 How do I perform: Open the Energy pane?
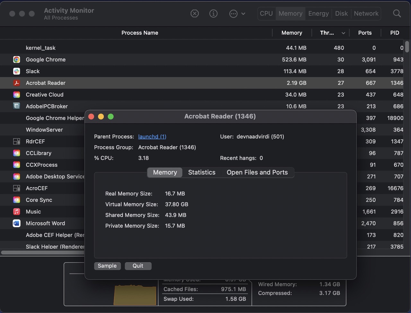pyautogui.click(x=318, y=13)
